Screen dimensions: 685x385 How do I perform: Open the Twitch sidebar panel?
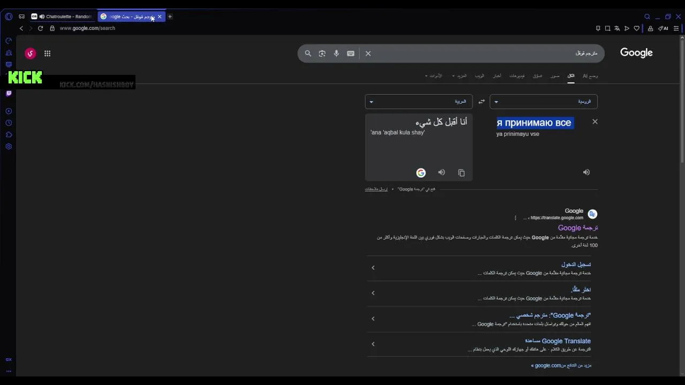9,93
